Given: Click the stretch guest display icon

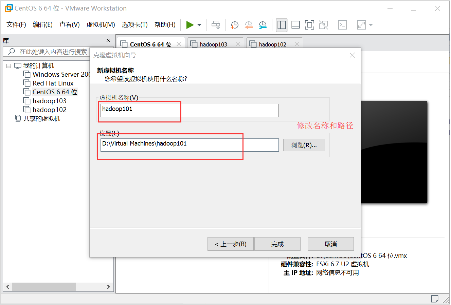Looking at the screenshot, I should [x=361, y=25].
